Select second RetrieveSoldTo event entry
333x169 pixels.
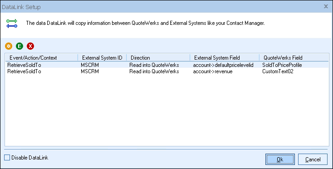pos(24,71)
